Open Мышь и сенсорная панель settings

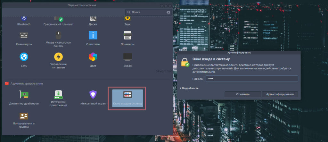[58, 35]
